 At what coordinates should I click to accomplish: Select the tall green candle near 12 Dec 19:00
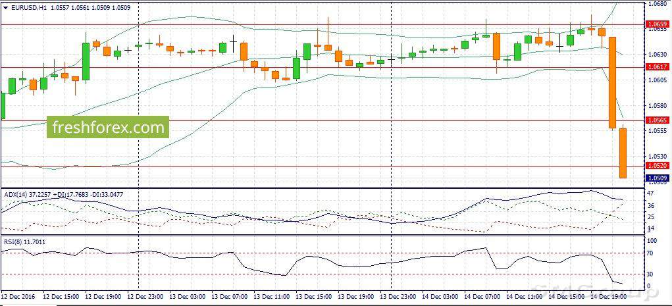tap(86, 61)
